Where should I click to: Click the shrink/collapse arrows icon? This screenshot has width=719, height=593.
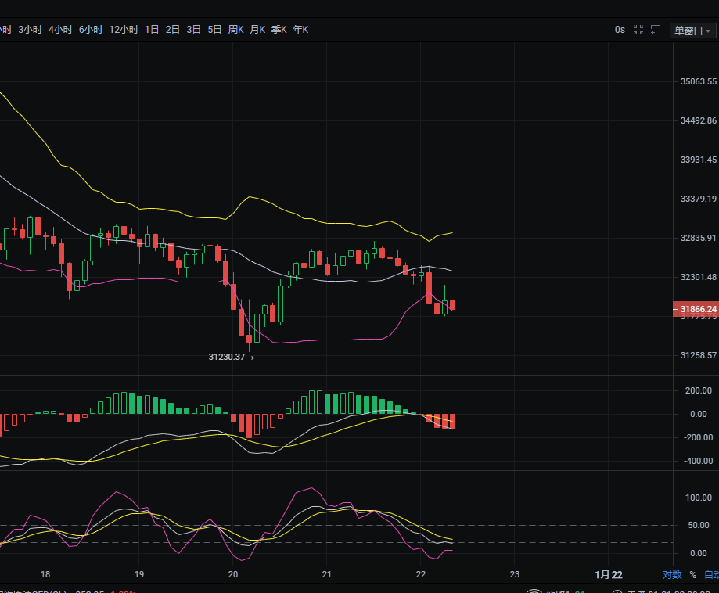click(x=638, y=30)
